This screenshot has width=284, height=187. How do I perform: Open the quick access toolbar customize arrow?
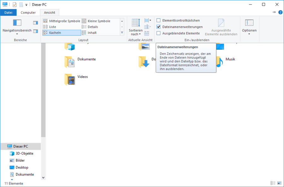pos(26,5)
